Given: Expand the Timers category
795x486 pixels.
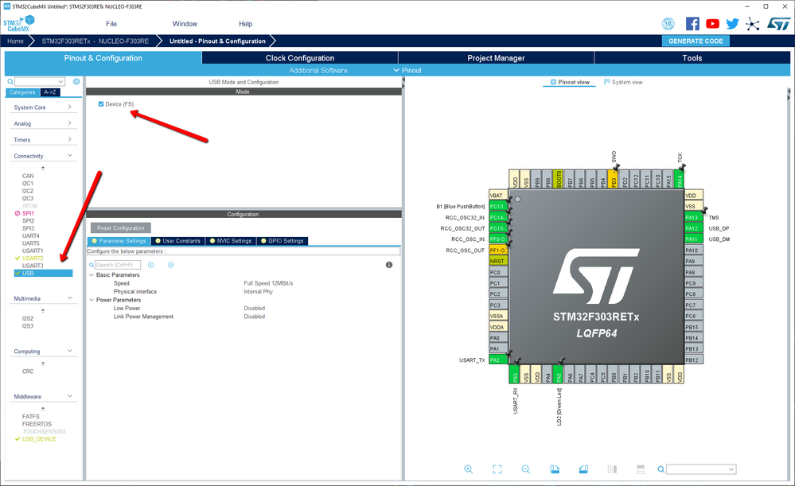Looking at the screenshot, I should (x=43, y=139).
